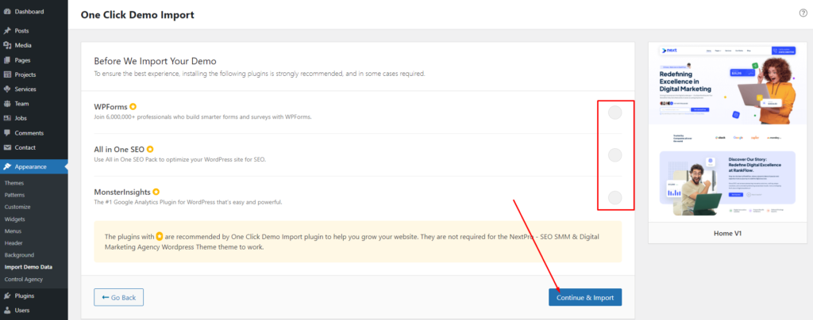Click the MonsterInsights plugin name
This screenshot has width=813, height=320.
tap(121, 192)
